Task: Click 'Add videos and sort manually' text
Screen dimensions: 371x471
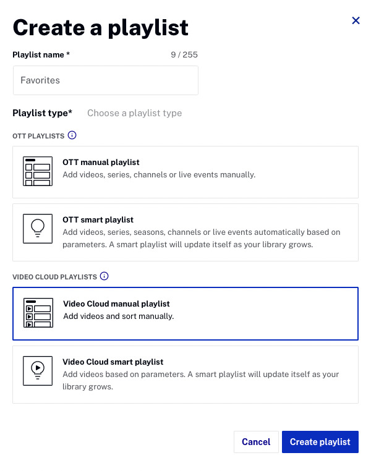Action: pyautogui.click(x=118, y=316)
